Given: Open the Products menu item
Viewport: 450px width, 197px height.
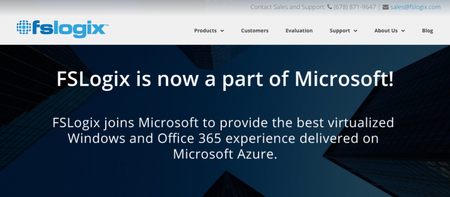Looking at the screenshot, I should [x=205, y=30].
